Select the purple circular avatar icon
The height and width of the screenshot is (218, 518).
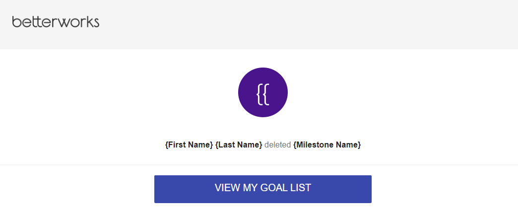point(263,92)
